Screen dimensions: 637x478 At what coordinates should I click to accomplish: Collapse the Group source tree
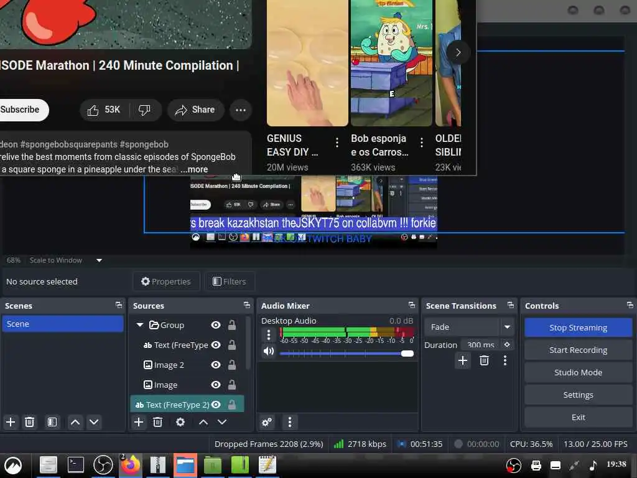tap(140, 325)
